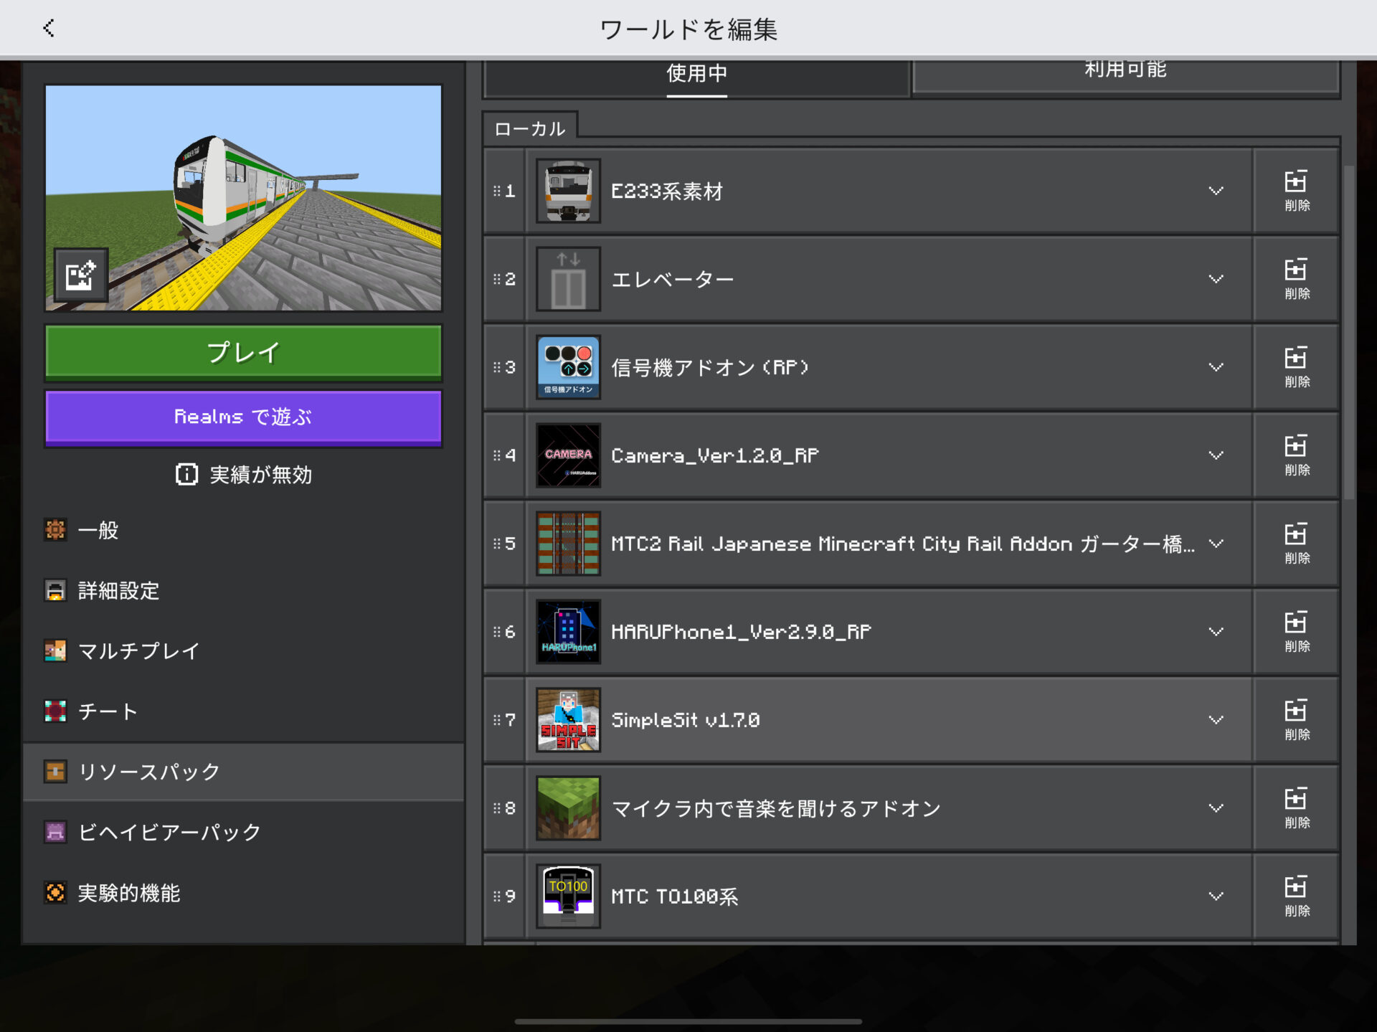Click the 実績が無効 notice
Image resolution: width=1377 pixels, height=1032 pixels.
(243, 474)
